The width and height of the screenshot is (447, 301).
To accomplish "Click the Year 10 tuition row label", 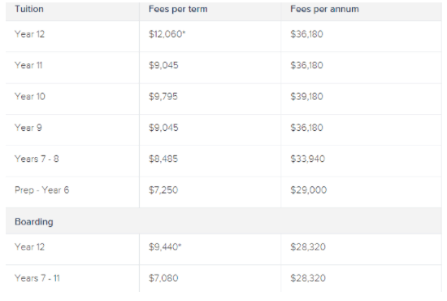I will click(x=30, y=97).
